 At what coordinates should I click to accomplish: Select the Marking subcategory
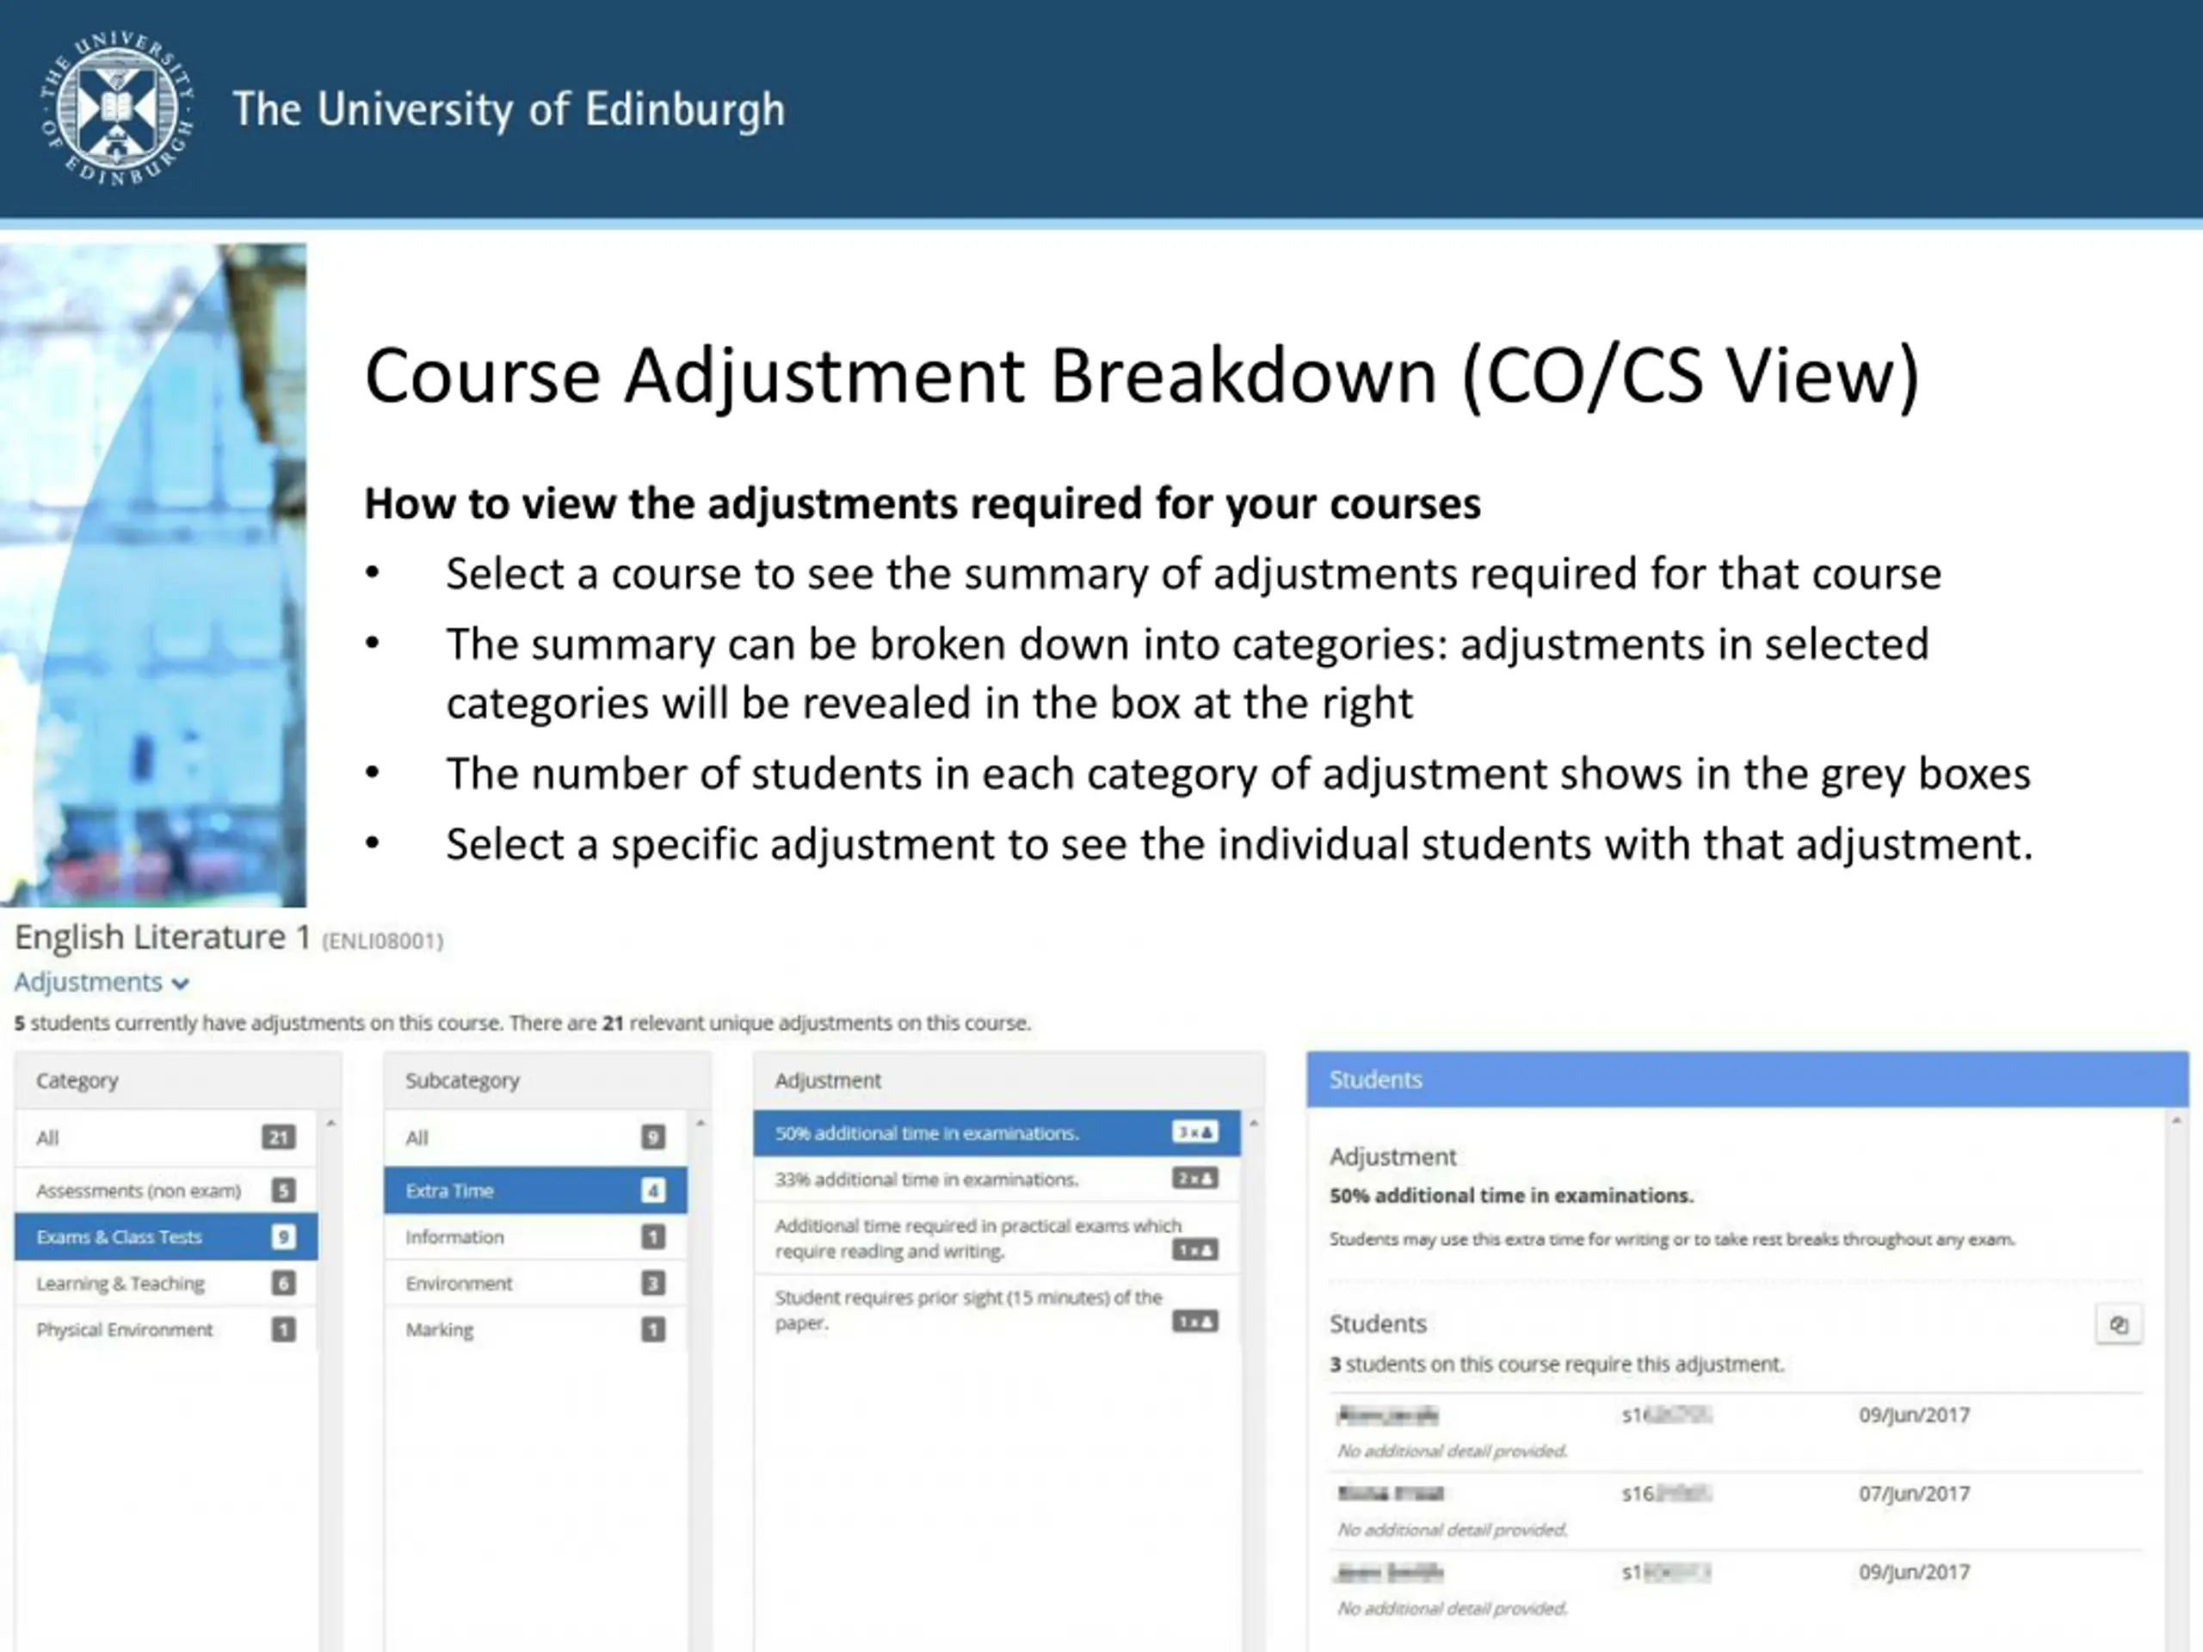[536, 1329]
